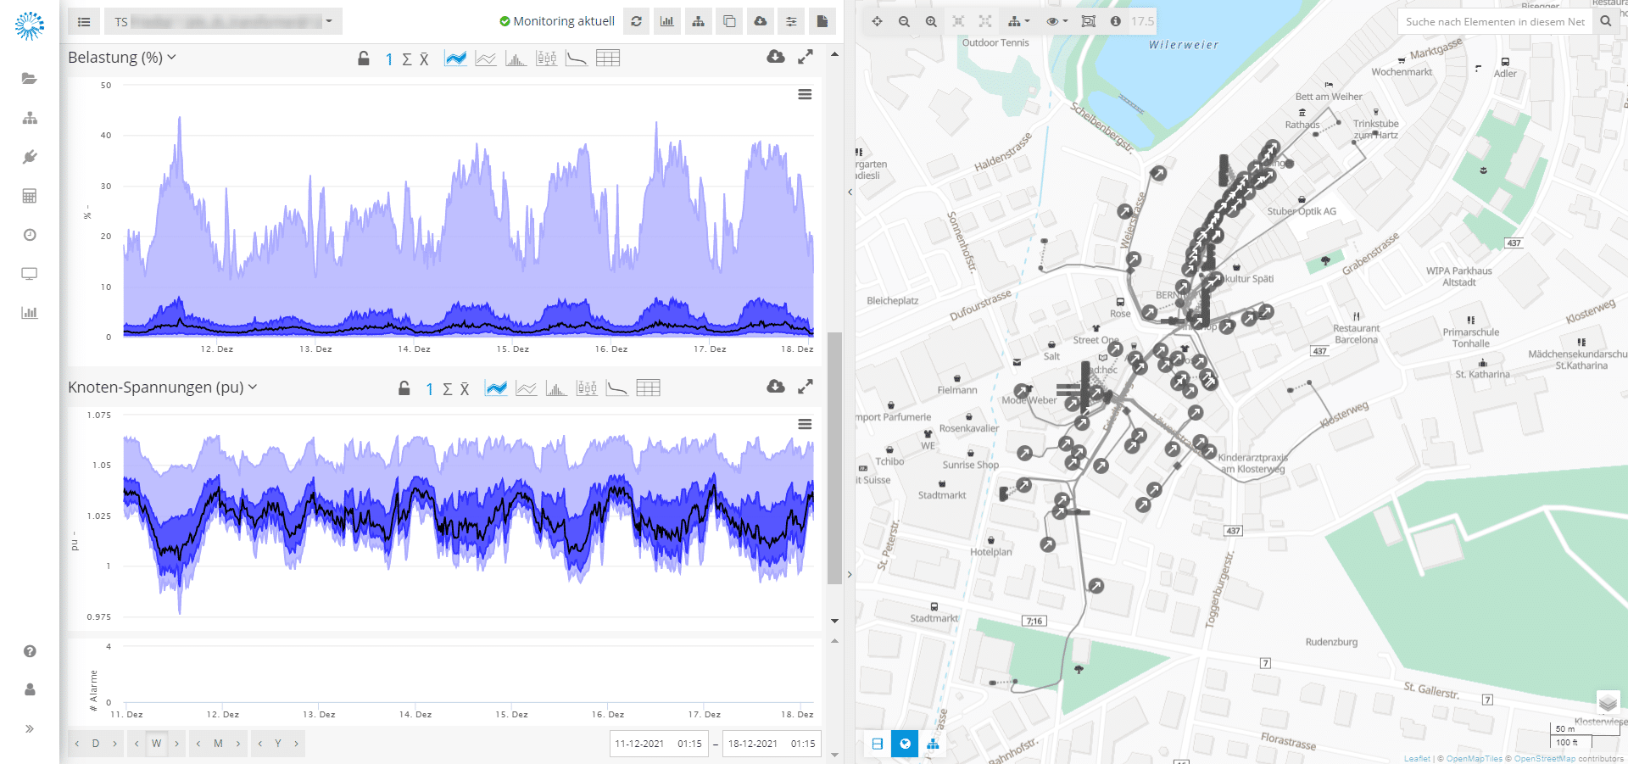
Task: Toggle the lock on Knoten-Spannungen chart
Action: point(404,388)
